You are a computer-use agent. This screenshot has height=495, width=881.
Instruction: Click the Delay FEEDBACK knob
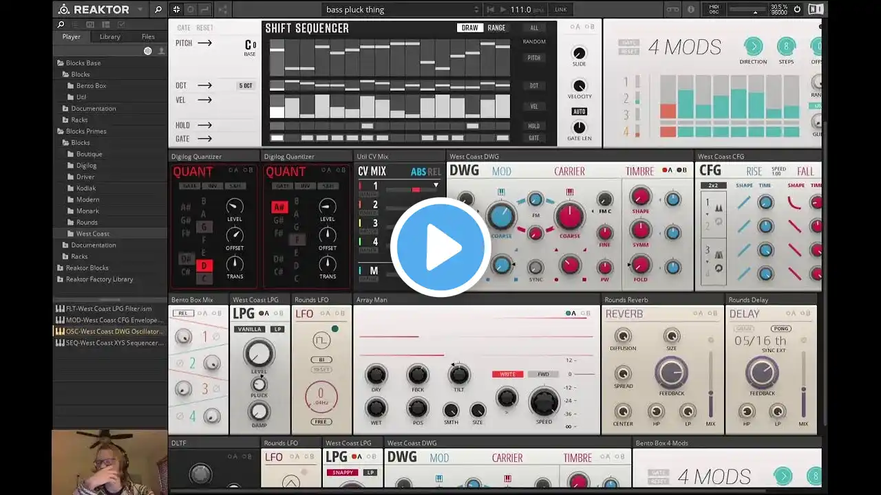point(762,373)
